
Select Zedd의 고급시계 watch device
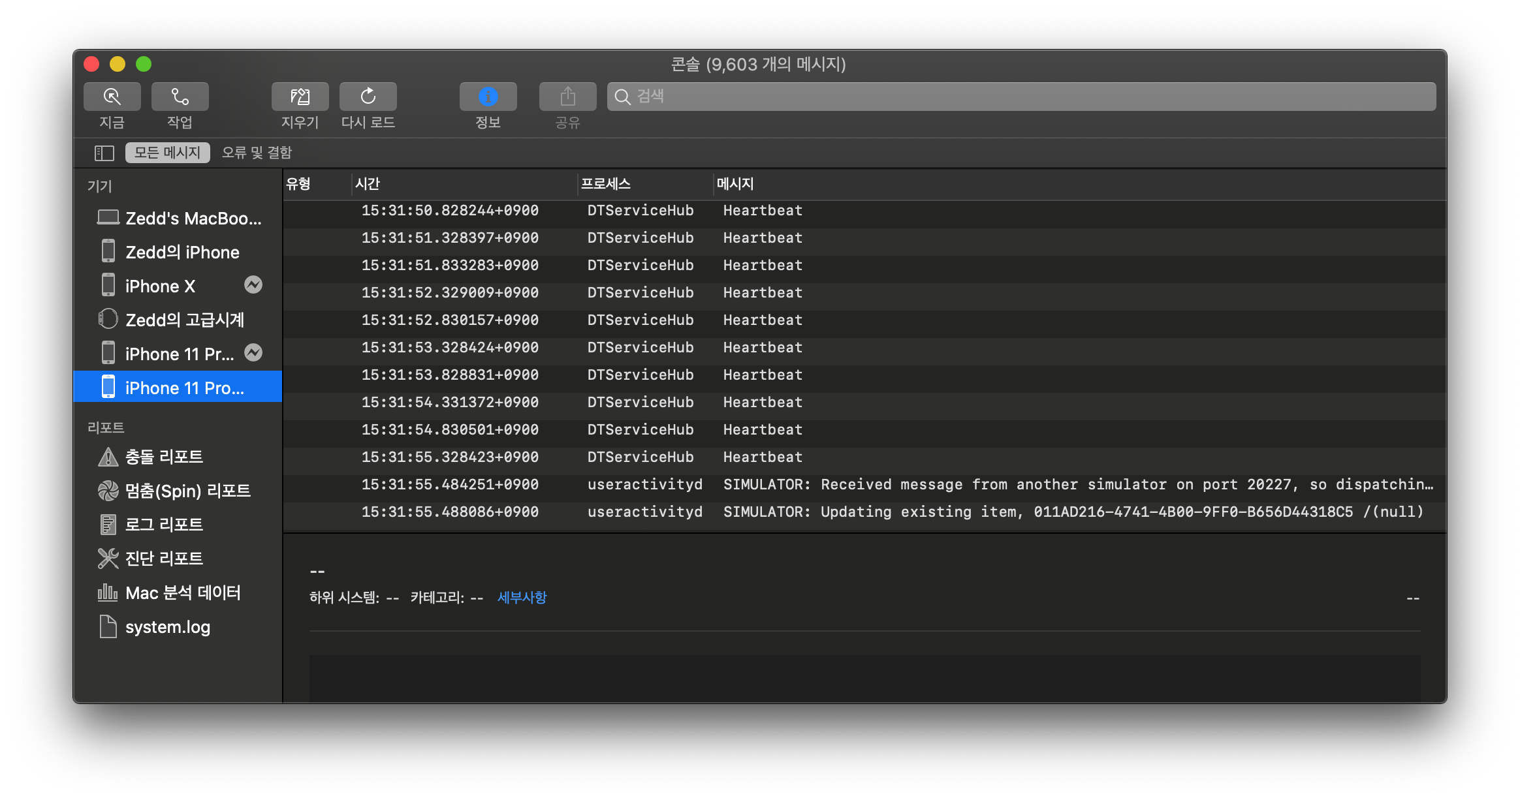[178, 320]
